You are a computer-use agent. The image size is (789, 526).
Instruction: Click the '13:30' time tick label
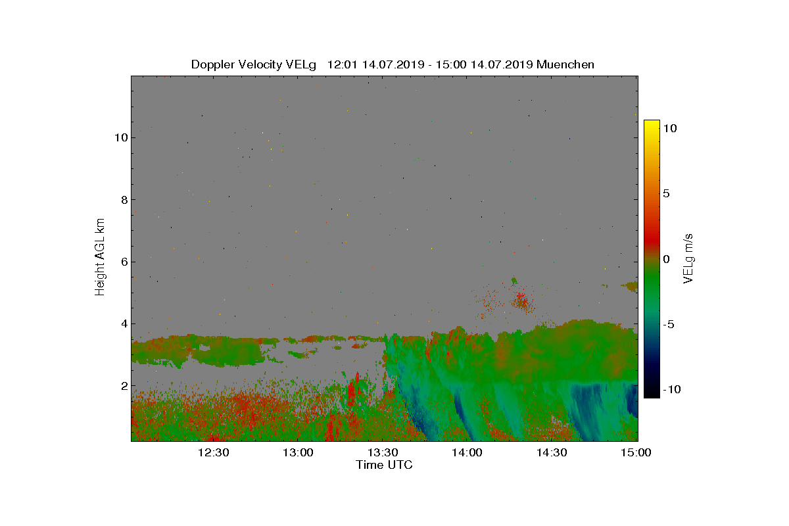[x=383, y=452]
